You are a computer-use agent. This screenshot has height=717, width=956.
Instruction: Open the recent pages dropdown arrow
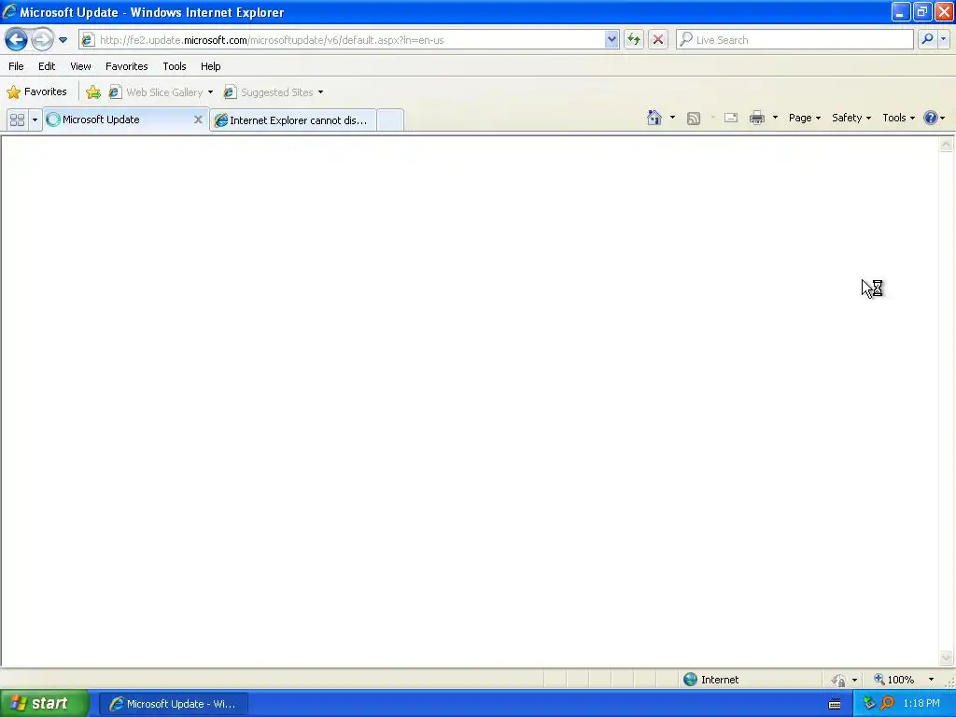tap(63, 40)
